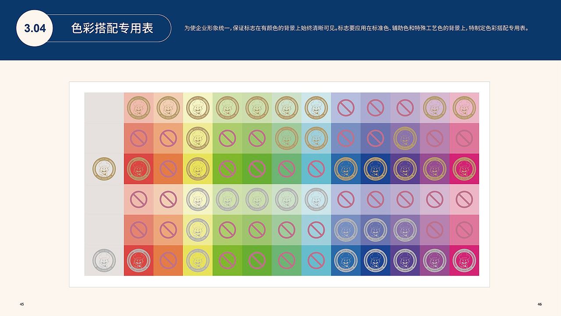Click the 3.04 section number badge

(34, 28)
